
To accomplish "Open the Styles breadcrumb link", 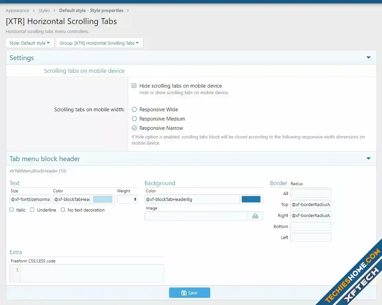I will [44, 11].
